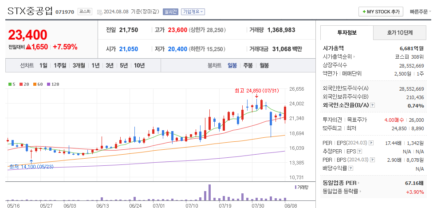
Task: Open the 빠른주문 dropdown
Action: (x=421, y=12)
